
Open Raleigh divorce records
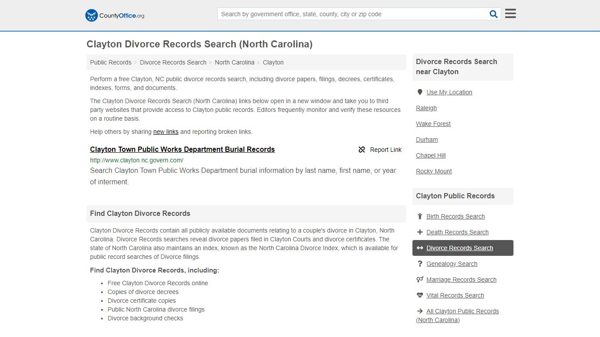point(427,108)
